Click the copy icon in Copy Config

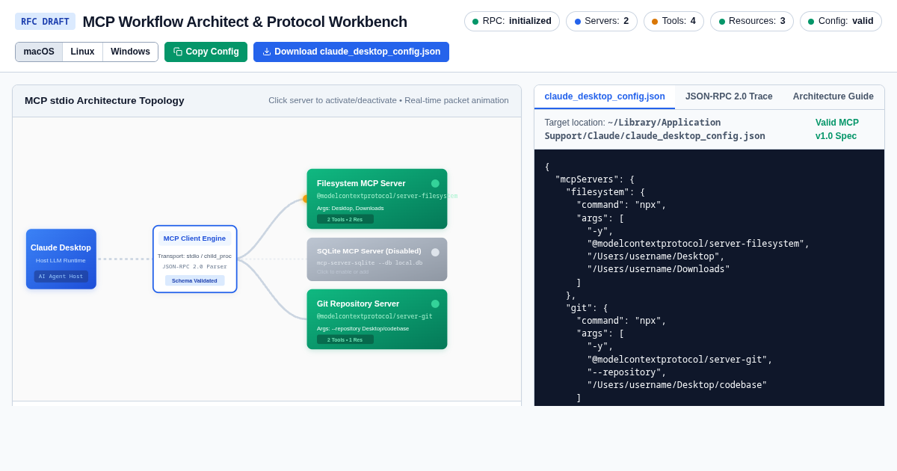(x=178, y=52)
